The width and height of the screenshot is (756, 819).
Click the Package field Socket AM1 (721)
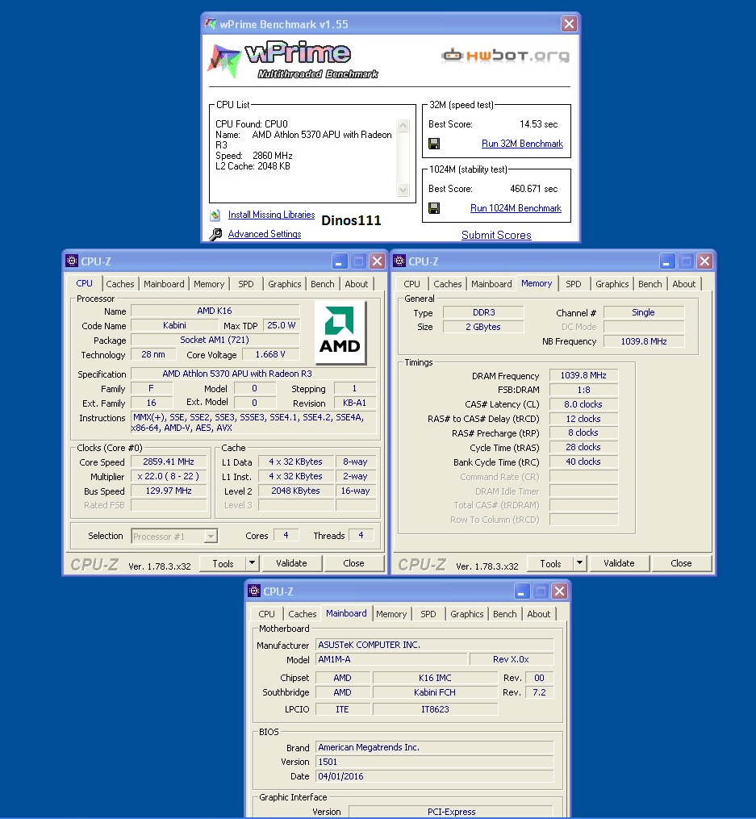(x=215, y=340)
